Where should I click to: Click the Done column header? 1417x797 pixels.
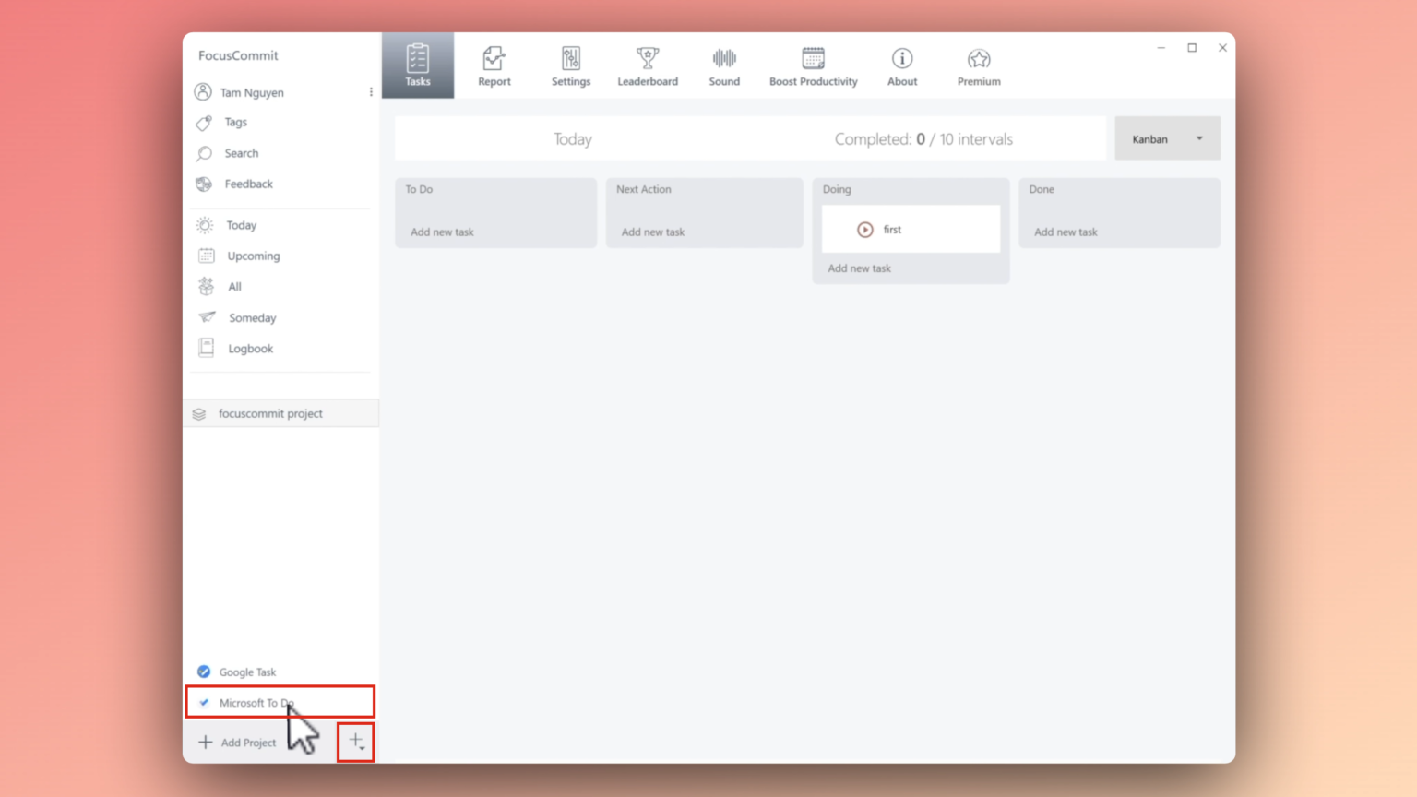pyautogui.click(x=1042, y=189)
